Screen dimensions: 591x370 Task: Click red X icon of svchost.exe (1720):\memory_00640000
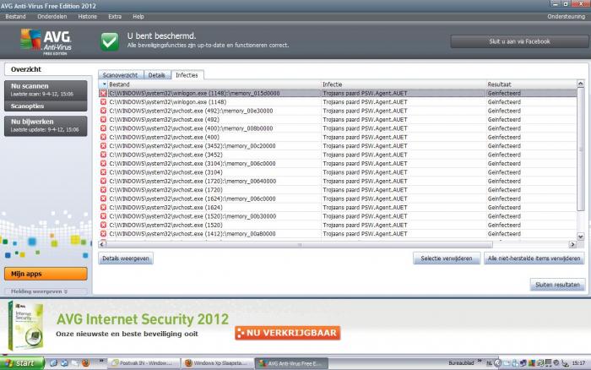pyautogui.click(x=103, y=181)
